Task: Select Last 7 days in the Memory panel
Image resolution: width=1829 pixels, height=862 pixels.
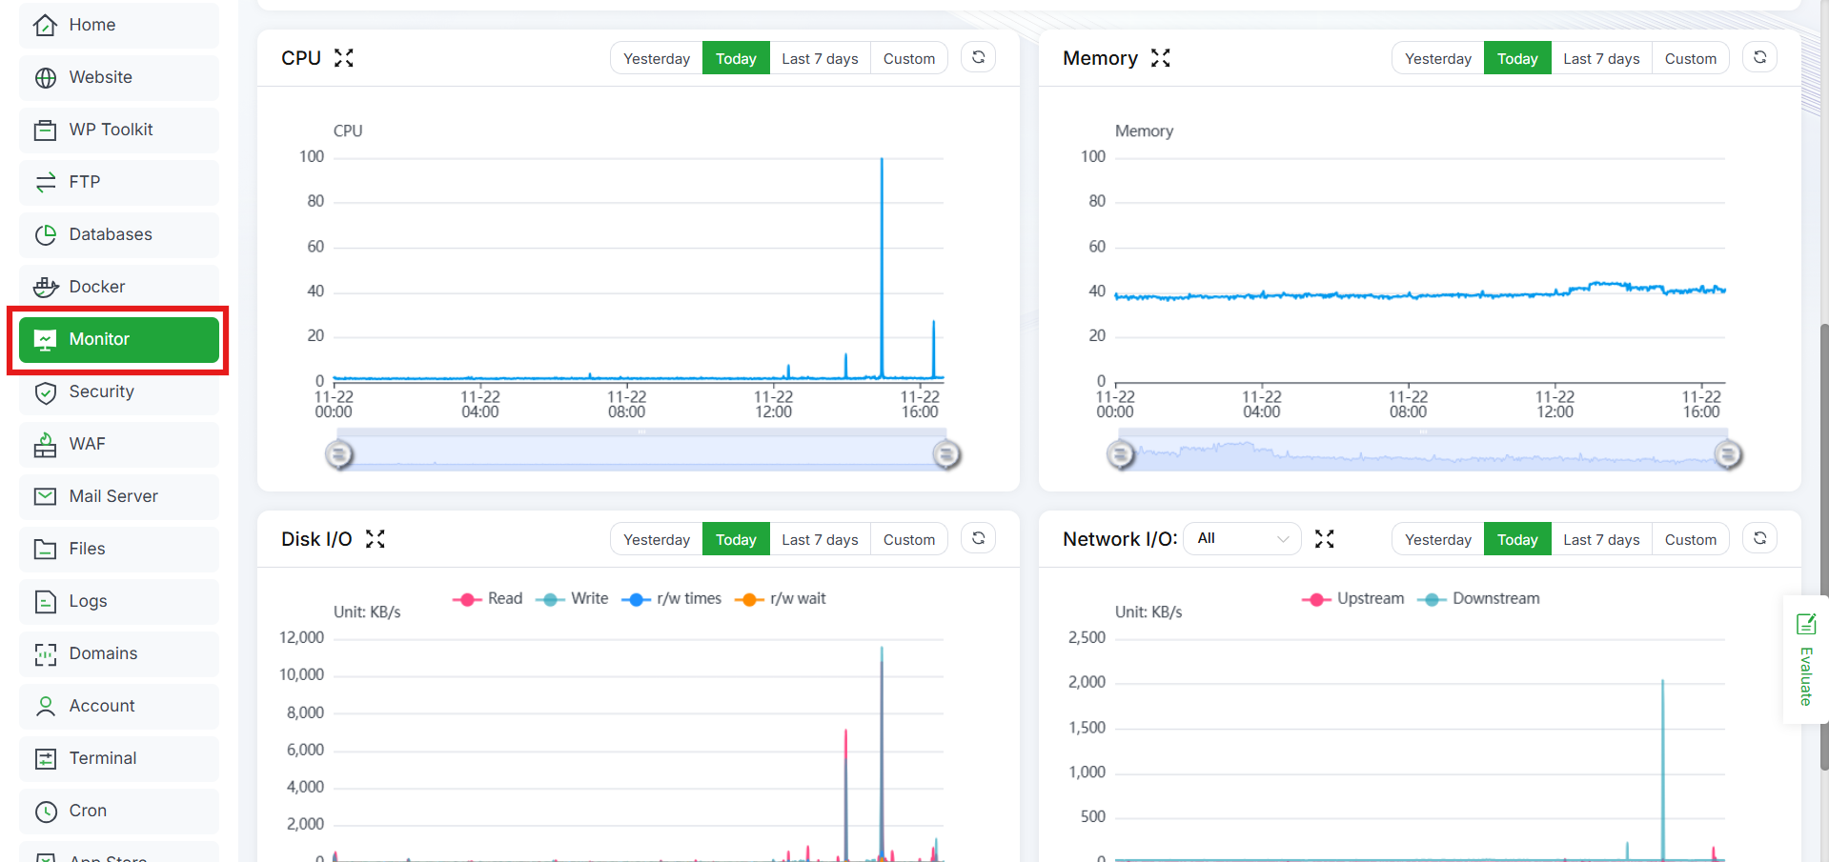Action: pyautogui.click(x=1601, y=58)
